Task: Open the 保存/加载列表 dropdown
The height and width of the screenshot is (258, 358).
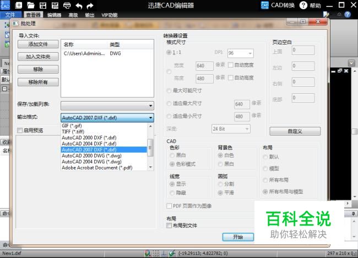Action: coord(107,105)
